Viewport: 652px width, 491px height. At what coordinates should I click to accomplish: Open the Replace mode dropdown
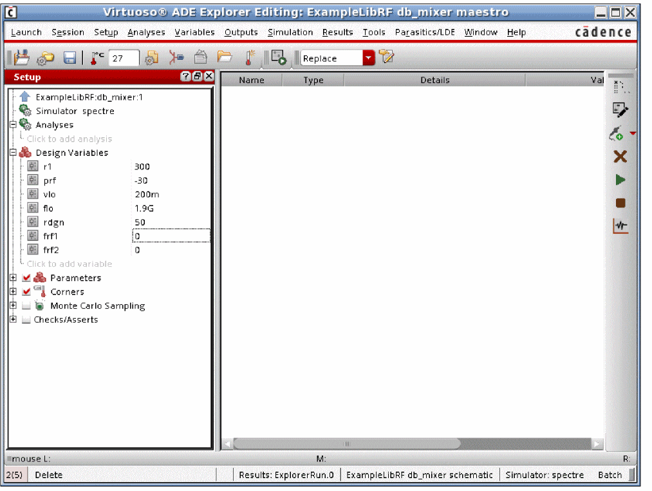tap(369, 58)
